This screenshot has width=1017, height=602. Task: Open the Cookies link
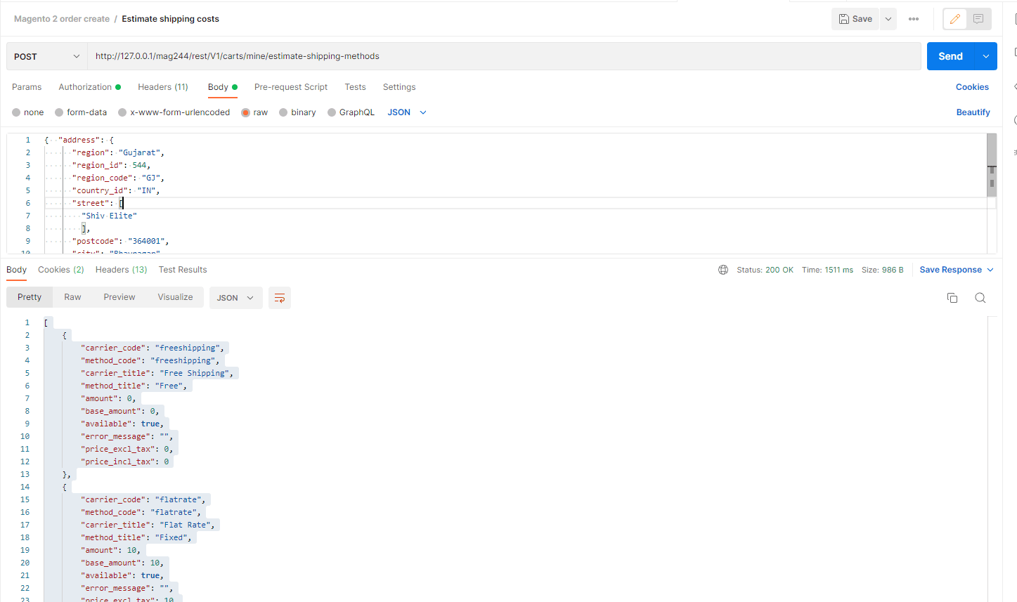coord(972,87)
